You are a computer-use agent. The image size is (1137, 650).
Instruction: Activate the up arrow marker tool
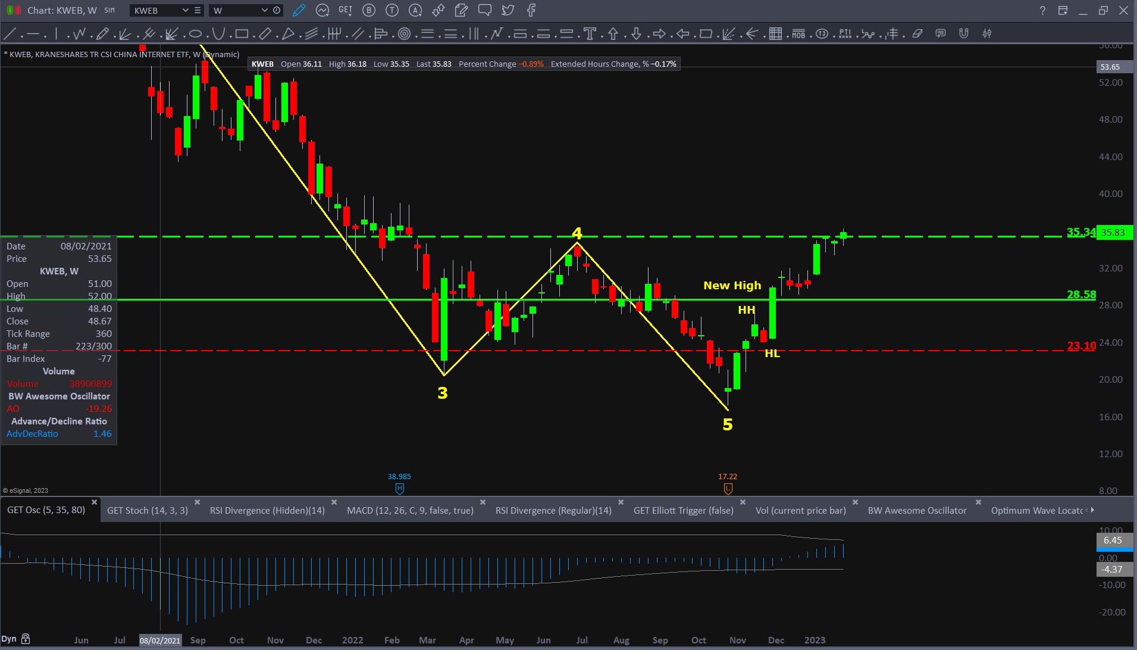pyautogui.click(x=613, y=34)
